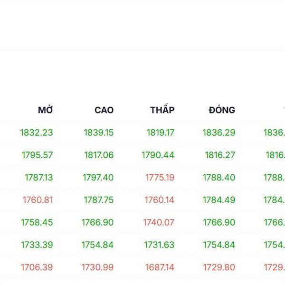Click the red low value 1775.19
285x285 pixels.
point(160,178)
